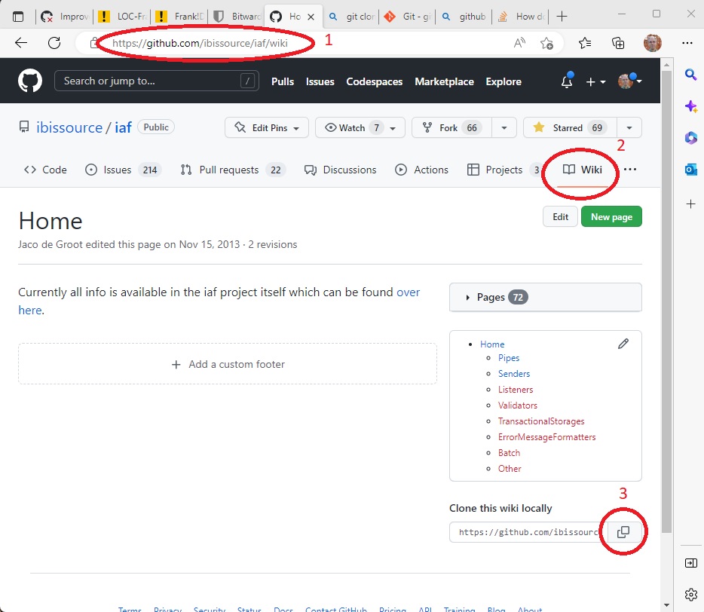Open the Microsoft 365 icon in the sidebar
Viewport: 704px width, 612px height.
690,138
